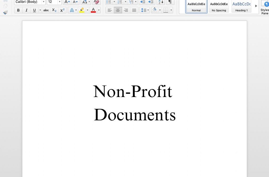Viewport: 269px width, 177px height.
Task: Open the bullets list dropdown arrow
Action: [114, 2]
